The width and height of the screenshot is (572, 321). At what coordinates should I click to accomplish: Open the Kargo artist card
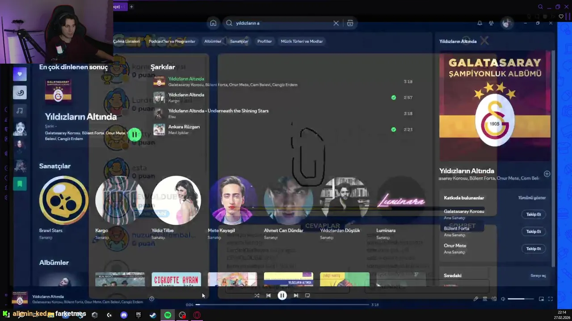(x=120, y=207)
